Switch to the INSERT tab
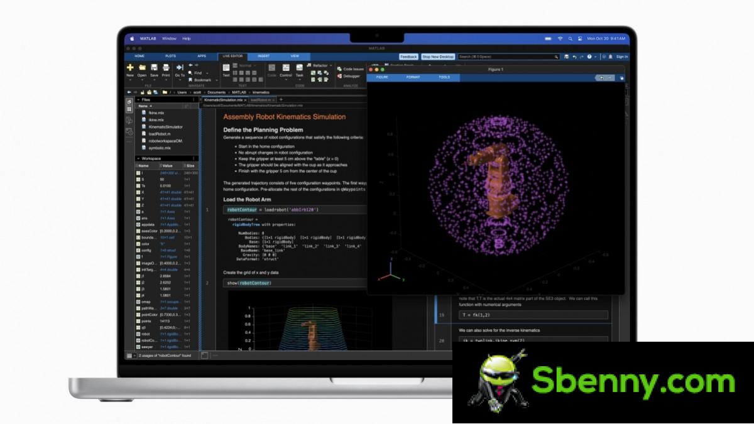 [264, 56]
